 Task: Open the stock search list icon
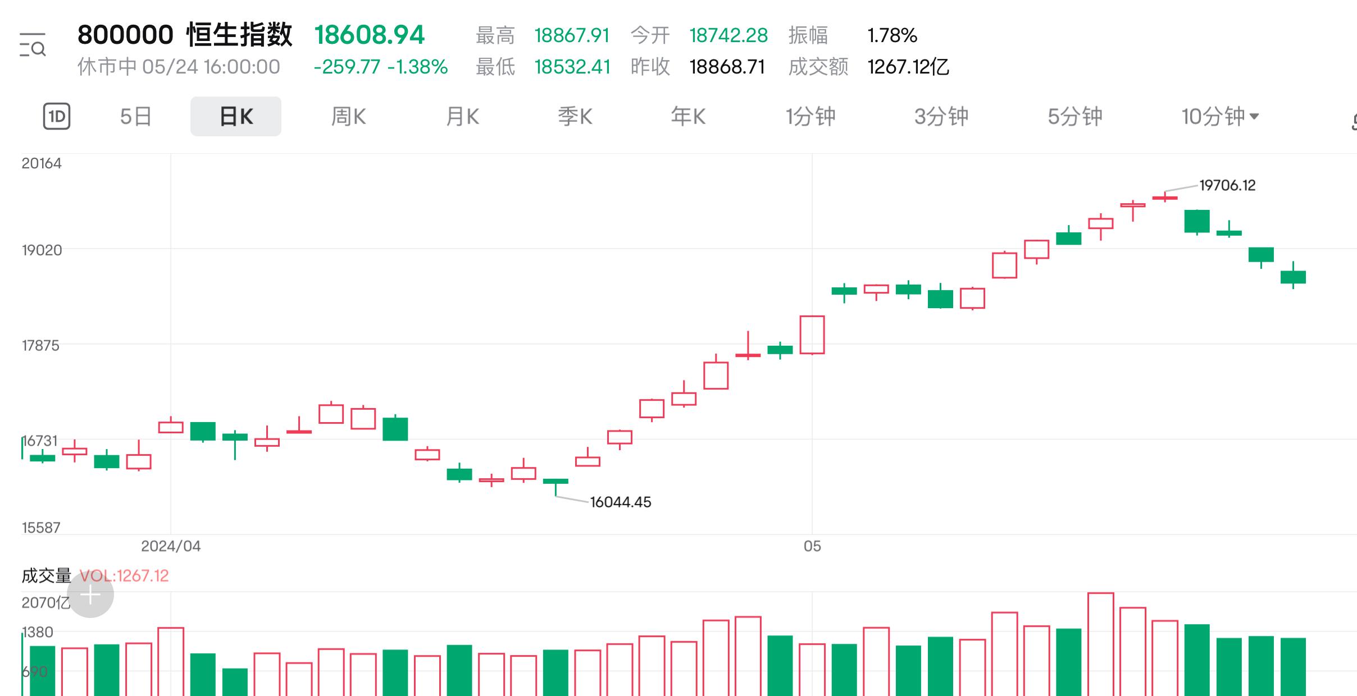(33, 45)
